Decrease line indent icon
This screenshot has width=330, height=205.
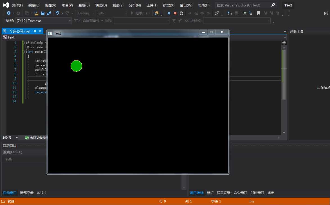pos(244,13)
